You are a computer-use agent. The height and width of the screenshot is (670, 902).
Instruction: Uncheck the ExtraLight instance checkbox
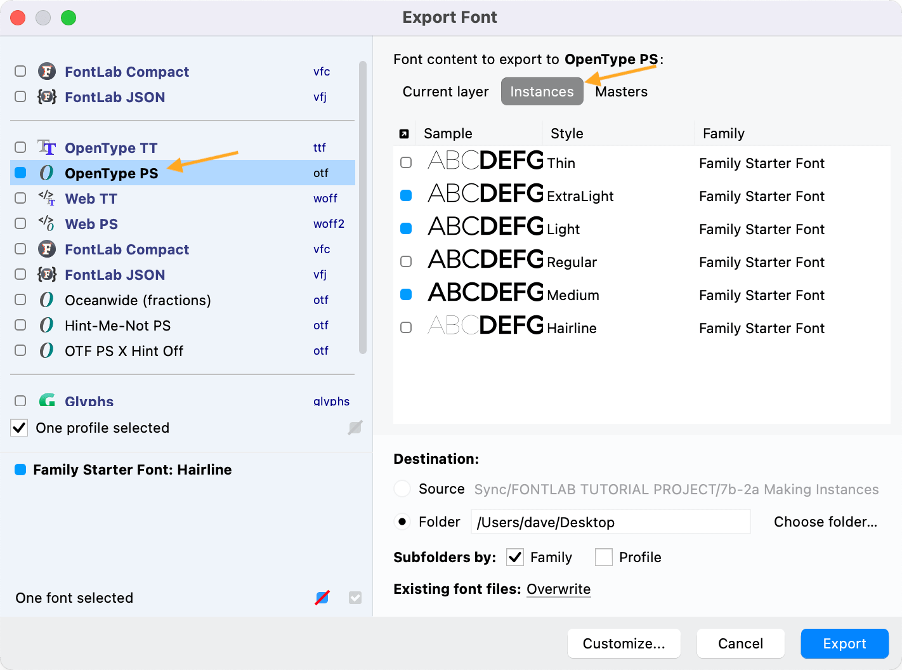coord(406,195)
